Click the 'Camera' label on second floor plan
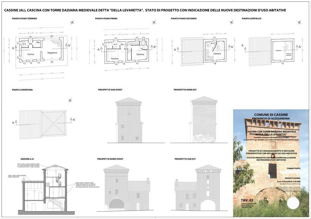 pos(217,54)
